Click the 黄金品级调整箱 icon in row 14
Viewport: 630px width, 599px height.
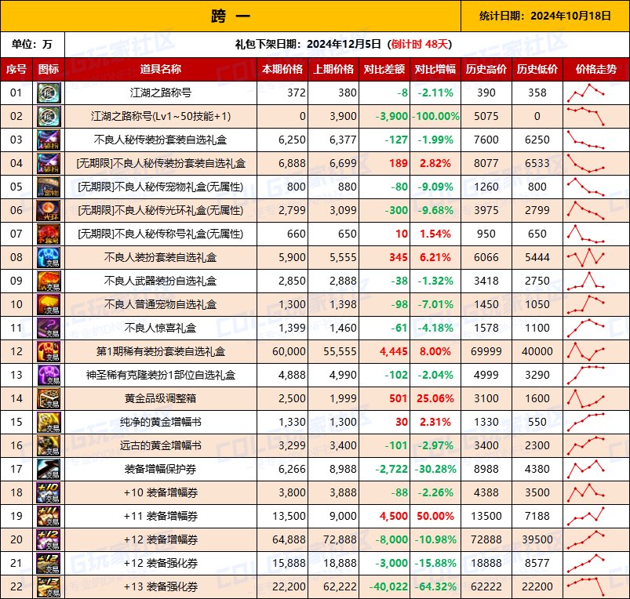(x=49, y=398)
